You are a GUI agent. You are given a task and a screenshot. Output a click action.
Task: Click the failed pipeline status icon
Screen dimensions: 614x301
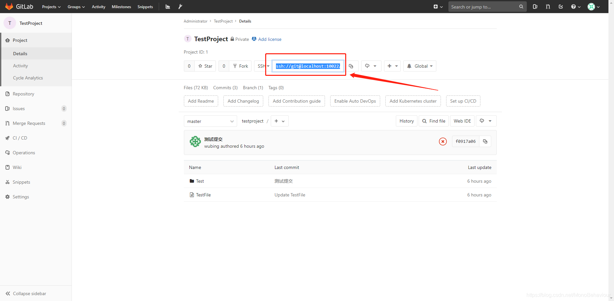tap(443, 142)
